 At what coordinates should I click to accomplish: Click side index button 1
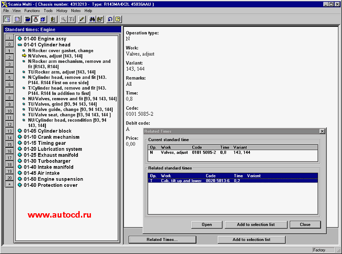(x=10, y=51)
